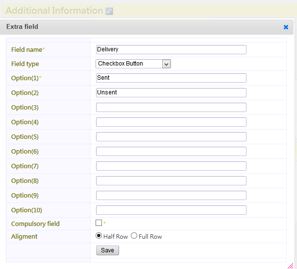Choose the Half Row alignment option
Screen dimensions: 297x269
99,236
